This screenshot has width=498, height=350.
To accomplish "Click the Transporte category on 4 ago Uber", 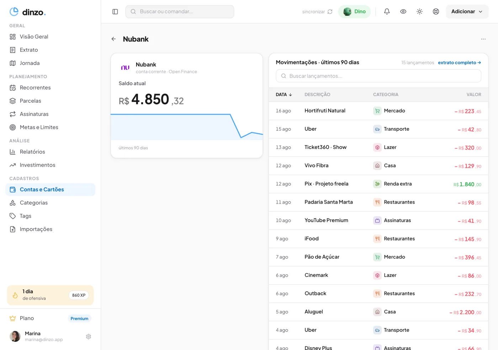I will 391,330.
